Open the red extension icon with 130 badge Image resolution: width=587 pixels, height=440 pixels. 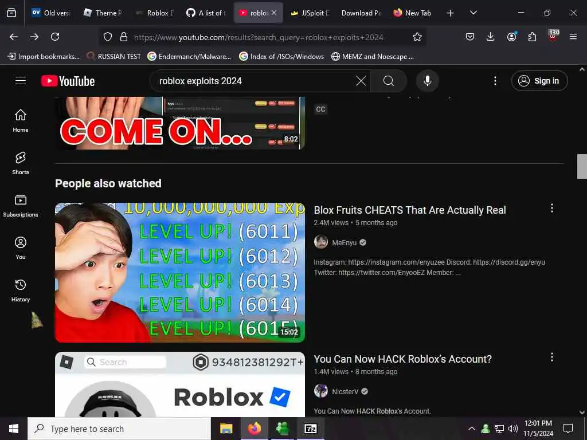point(553,35)
